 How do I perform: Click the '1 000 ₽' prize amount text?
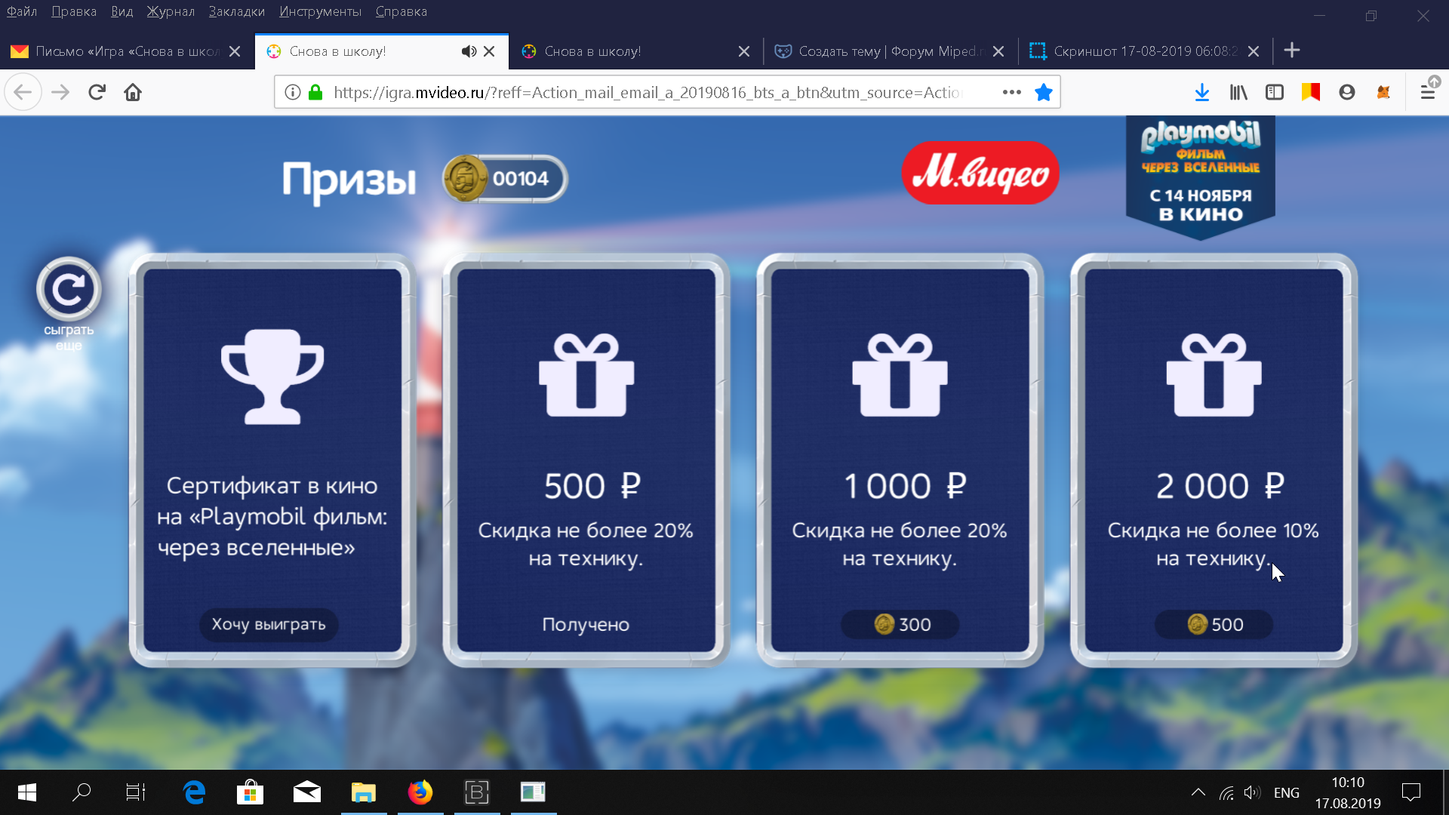click(905, 486)
